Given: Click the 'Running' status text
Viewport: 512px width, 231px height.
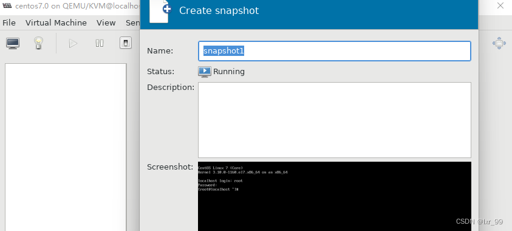Looking at the screenshot, I should (229, 72).
